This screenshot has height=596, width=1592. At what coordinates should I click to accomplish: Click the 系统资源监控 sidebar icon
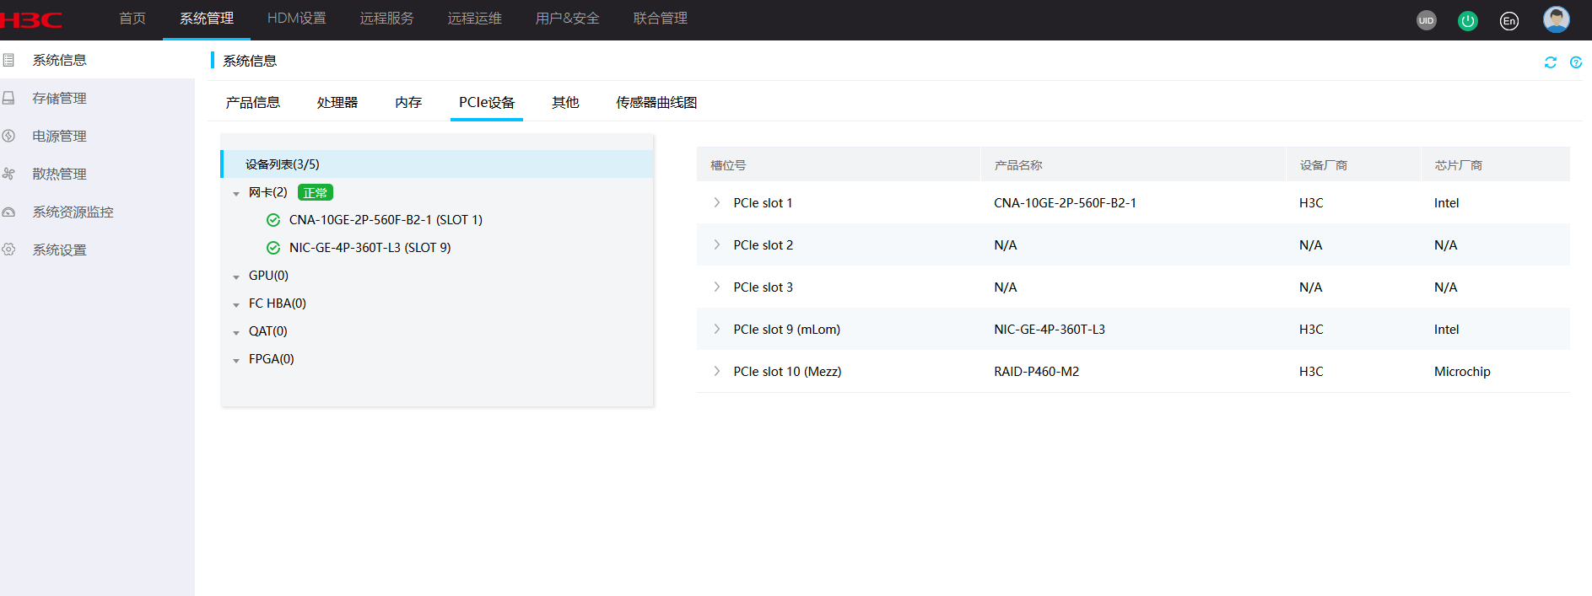pyautogui.click(x=8, y=212)
